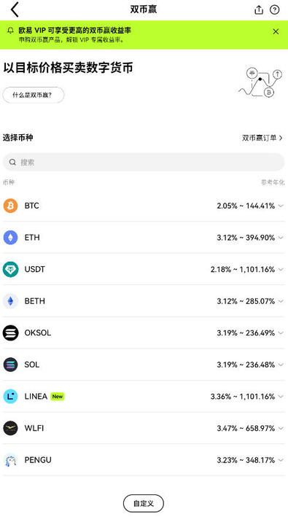Open 什么是双币赢? explanation button
Image resolution: width=288 pixels, height=525 pixels.
tap(33, 95)
